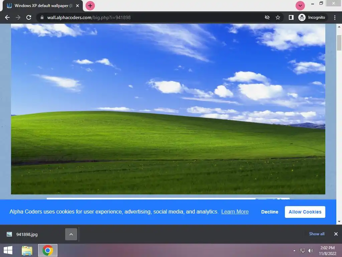Open File Explorer from the taskbar
This screenshot has width=342, height=257.
click(27, 250)
